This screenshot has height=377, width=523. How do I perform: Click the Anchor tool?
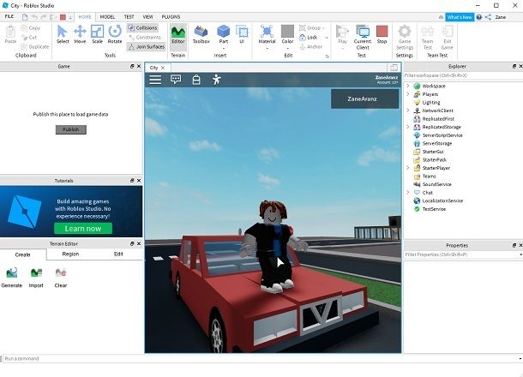(x=311, y=46)
